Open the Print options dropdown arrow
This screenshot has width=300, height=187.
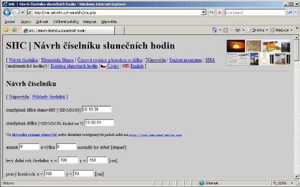[x=243, y=30]
